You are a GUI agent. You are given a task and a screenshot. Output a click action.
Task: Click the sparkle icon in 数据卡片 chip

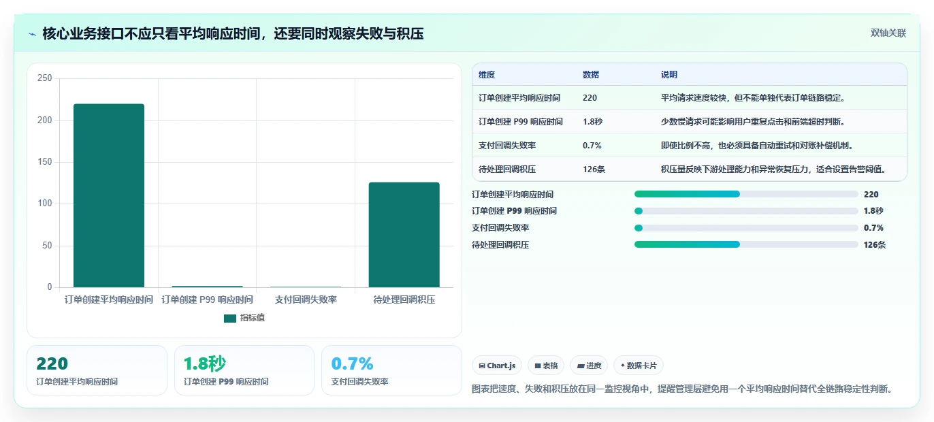623,366
